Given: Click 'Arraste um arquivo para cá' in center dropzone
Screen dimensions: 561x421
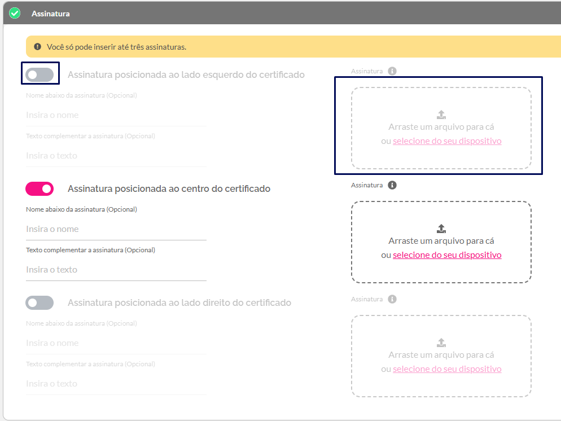Looking at the screenshot, I should point(441,241).
